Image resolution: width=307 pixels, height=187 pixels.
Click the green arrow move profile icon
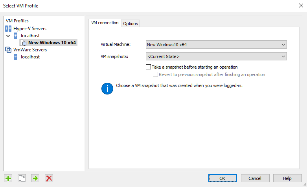35,178
